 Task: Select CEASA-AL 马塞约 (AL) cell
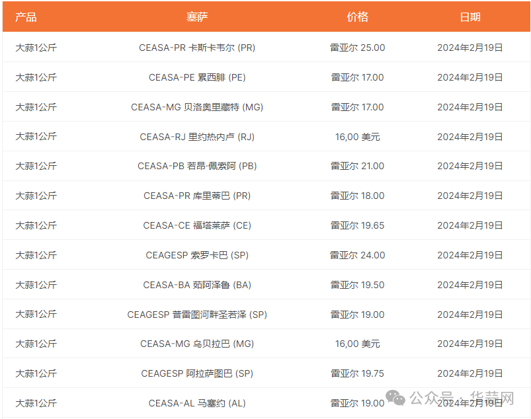197,403
